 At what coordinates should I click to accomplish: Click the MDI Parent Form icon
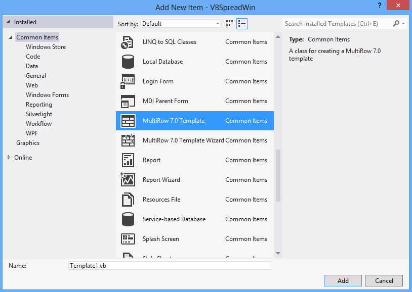point(128,101)
